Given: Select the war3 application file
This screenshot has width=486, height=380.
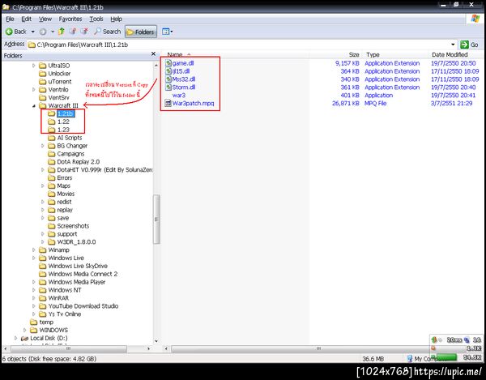Looking at the screenshot, I should pyautogui.click(x=179, y=96).
